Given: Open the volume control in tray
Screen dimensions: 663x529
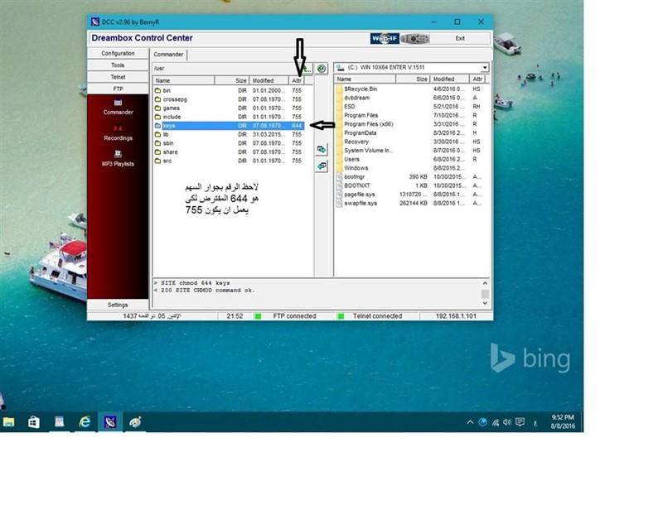Looking at the screenshot, I should 507,422.
